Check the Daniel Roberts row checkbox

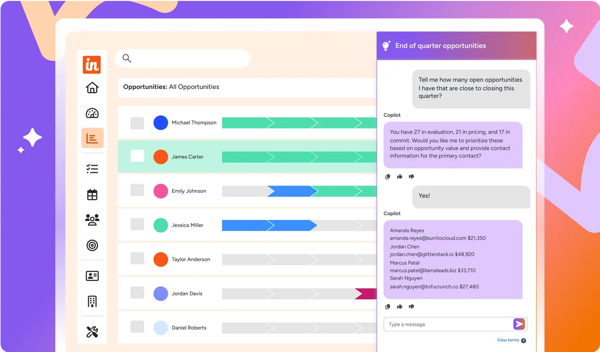coord(137,327)
